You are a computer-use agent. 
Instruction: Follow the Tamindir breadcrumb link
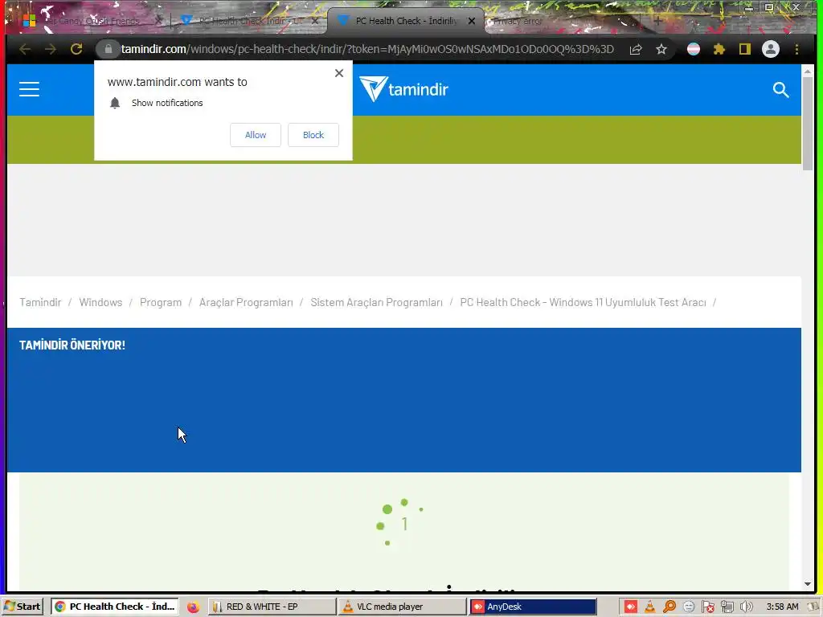coord(40,302)
